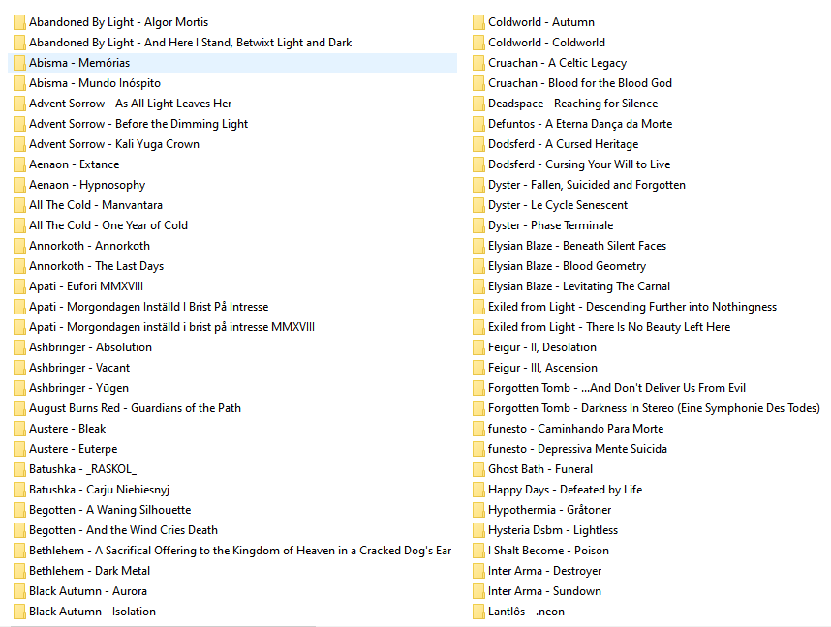The image size is (831, 627).
Task: Click folder icon next to Bethlehem - Dark Metal
Action: pos(19,572)
